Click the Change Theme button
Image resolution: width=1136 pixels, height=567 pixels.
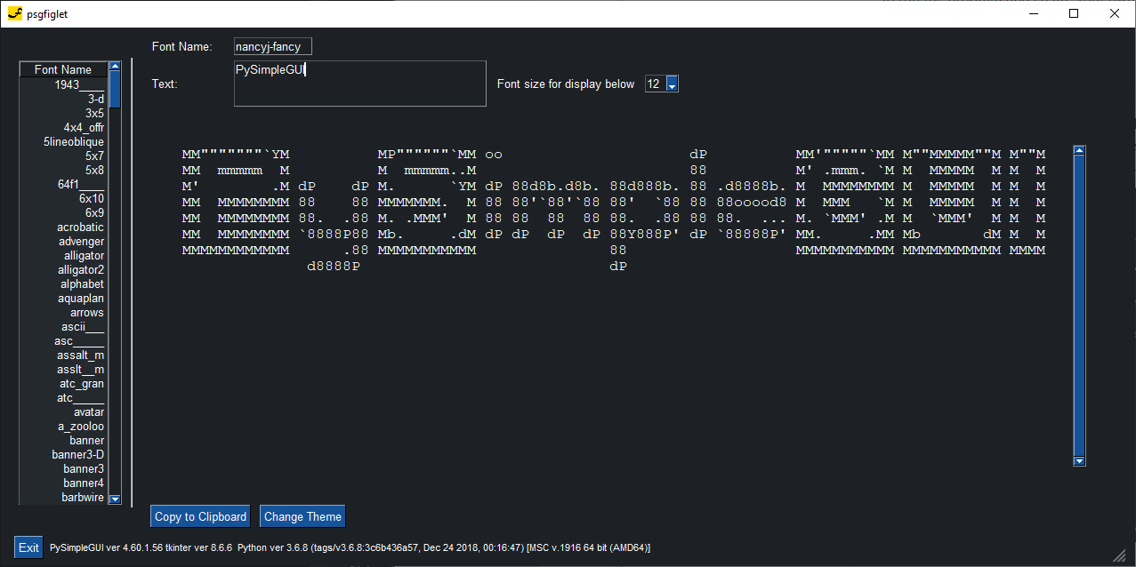click(302, 516)
